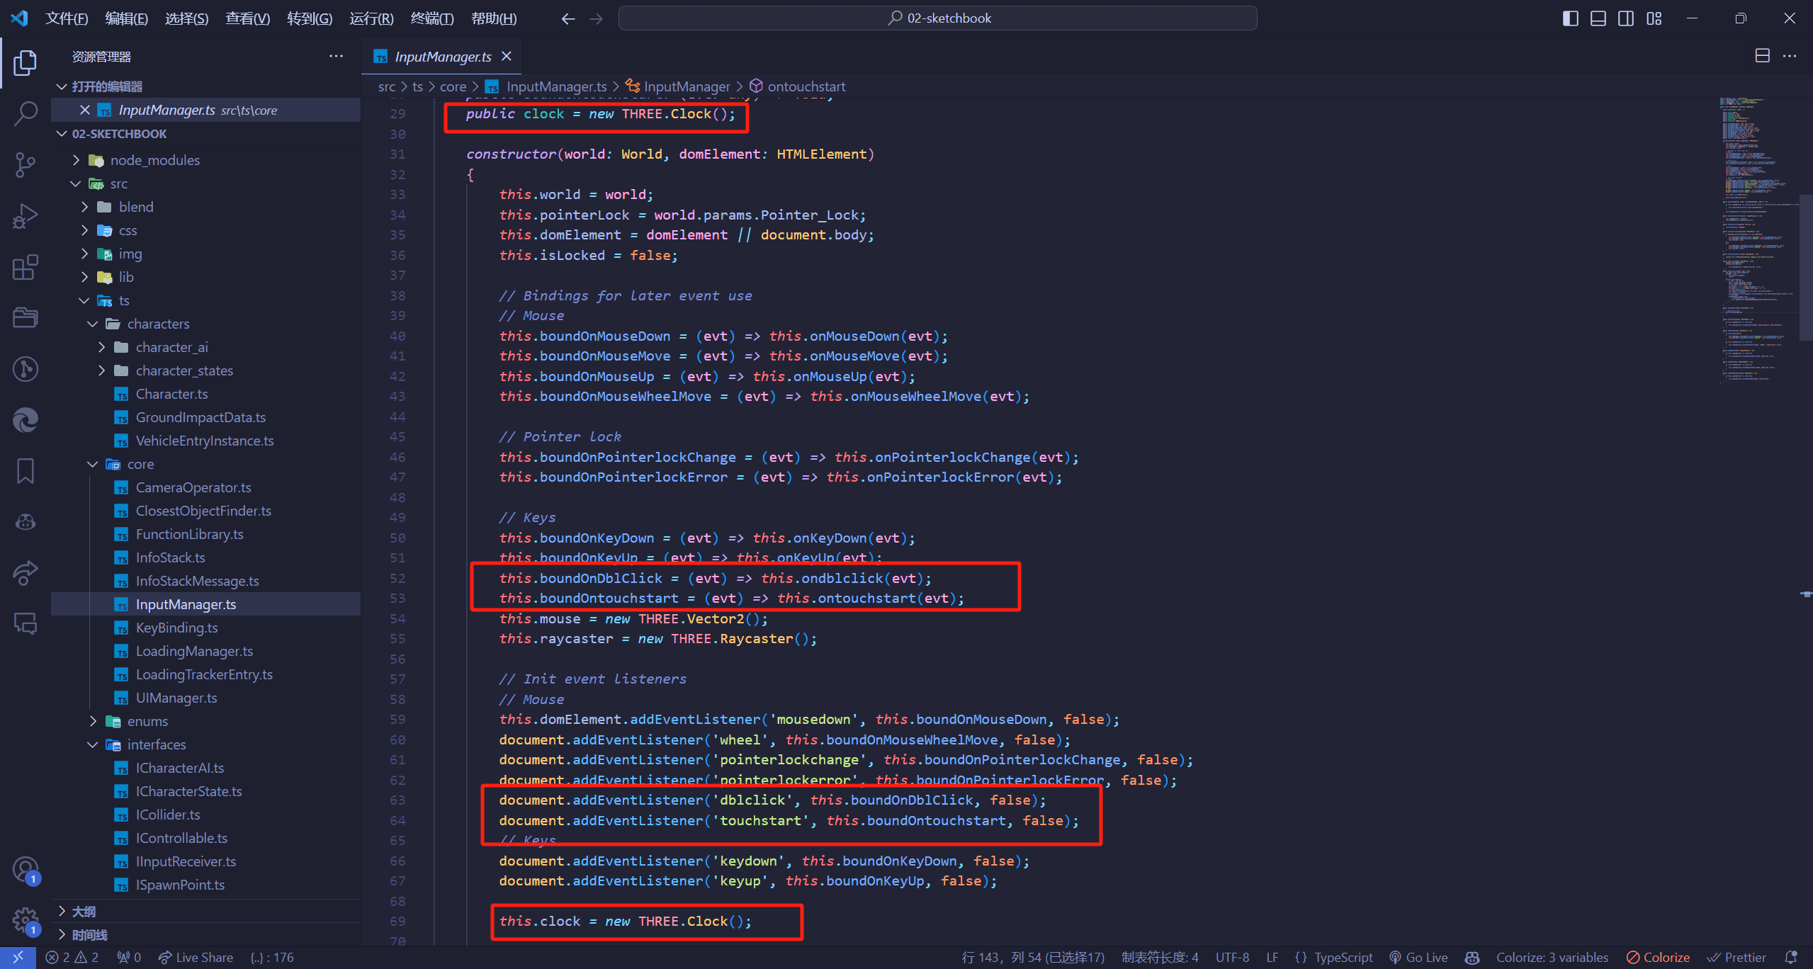
Task: Open editor more actions menu
Action: [1790, 56]
